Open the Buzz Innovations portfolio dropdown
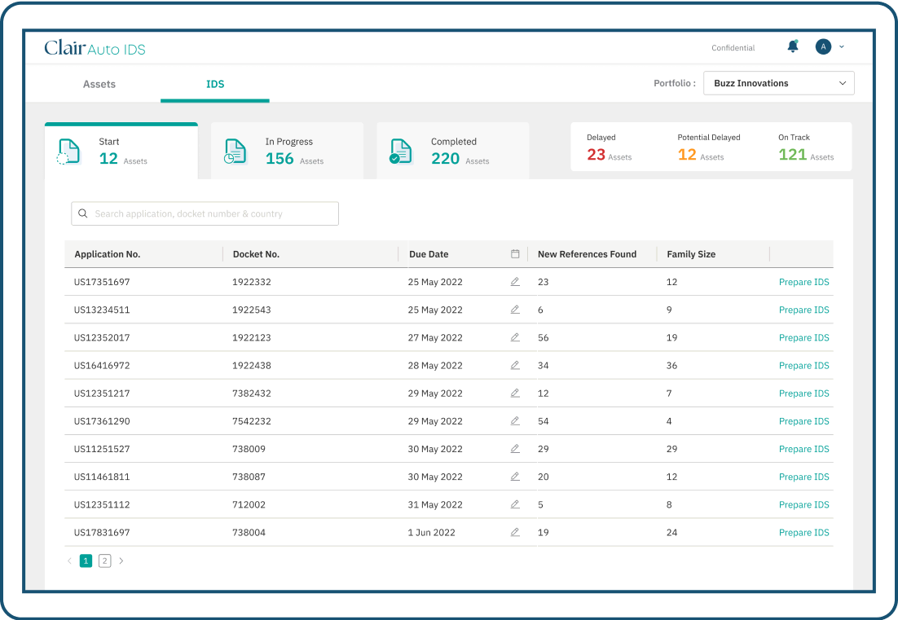The image size is (898, 620). tap(778, 83)
